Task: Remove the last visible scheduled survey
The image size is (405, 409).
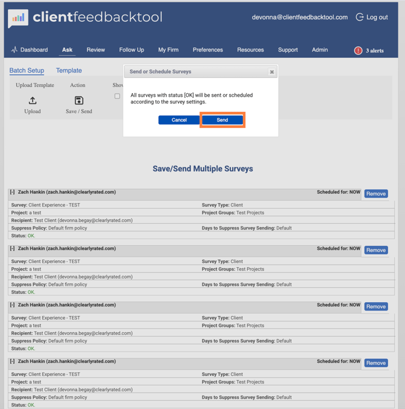Action: pyautogui.click(x=375, y=363)
